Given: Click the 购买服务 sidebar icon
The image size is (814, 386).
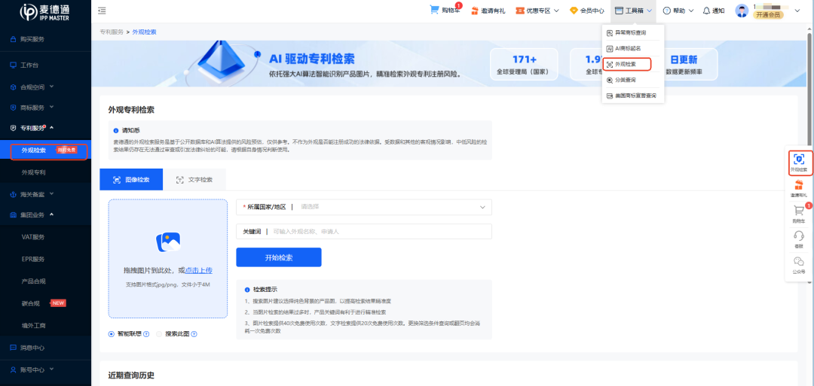Looking at the screenshot, I should pos(14,39).
